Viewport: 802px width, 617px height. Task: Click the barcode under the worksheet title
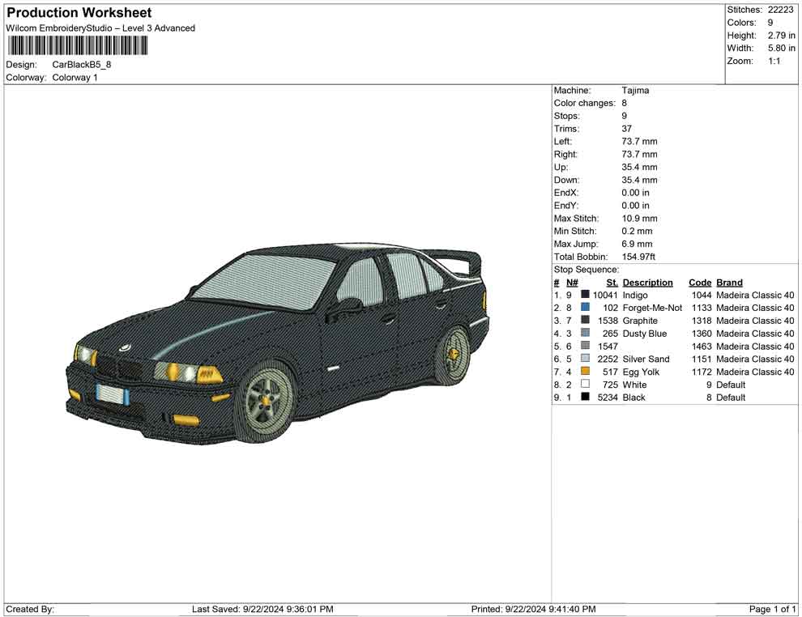(x=77, y=45)
